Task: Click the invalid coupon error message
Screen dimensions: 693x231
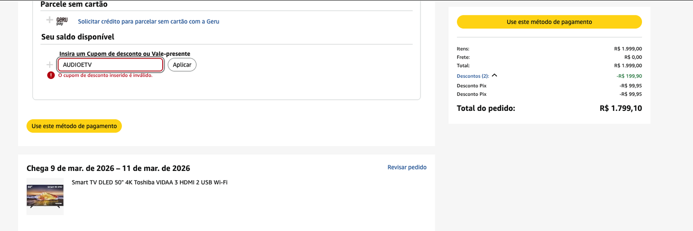Action: (105, 75)
